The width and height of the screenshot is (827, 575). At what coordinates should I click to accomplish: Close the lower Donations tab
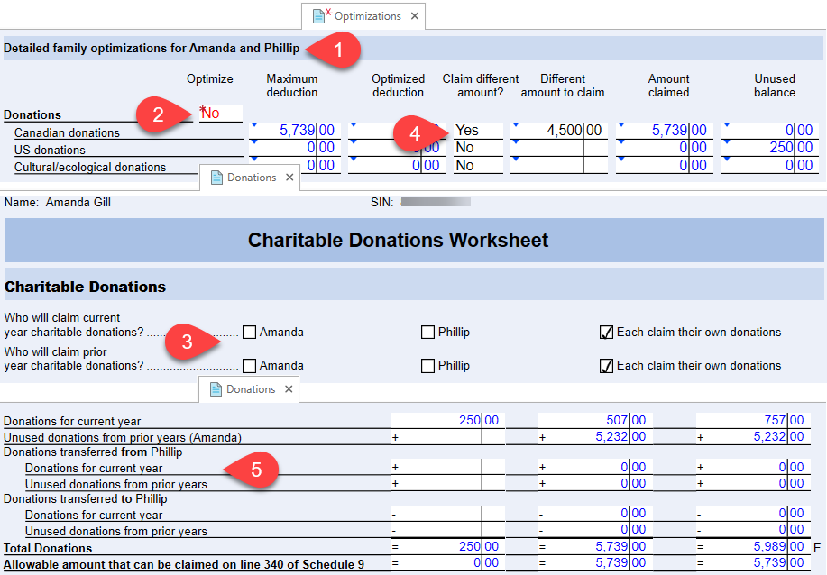[289, 389]
